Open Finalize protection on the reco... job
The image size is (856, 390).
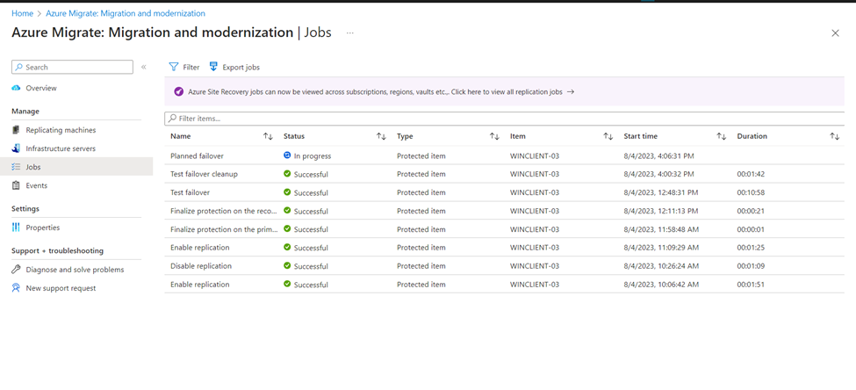[x=223, y=211]
